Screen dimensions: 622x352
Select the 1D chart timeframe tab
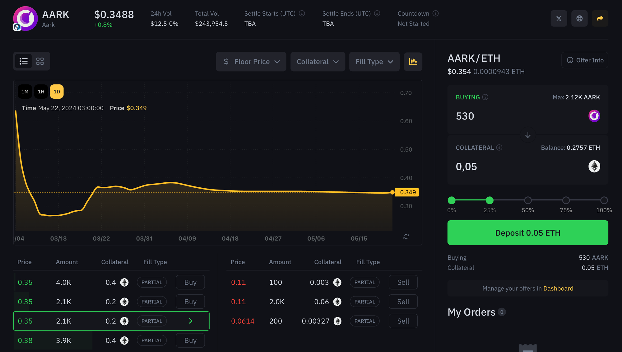pos(57,92)
